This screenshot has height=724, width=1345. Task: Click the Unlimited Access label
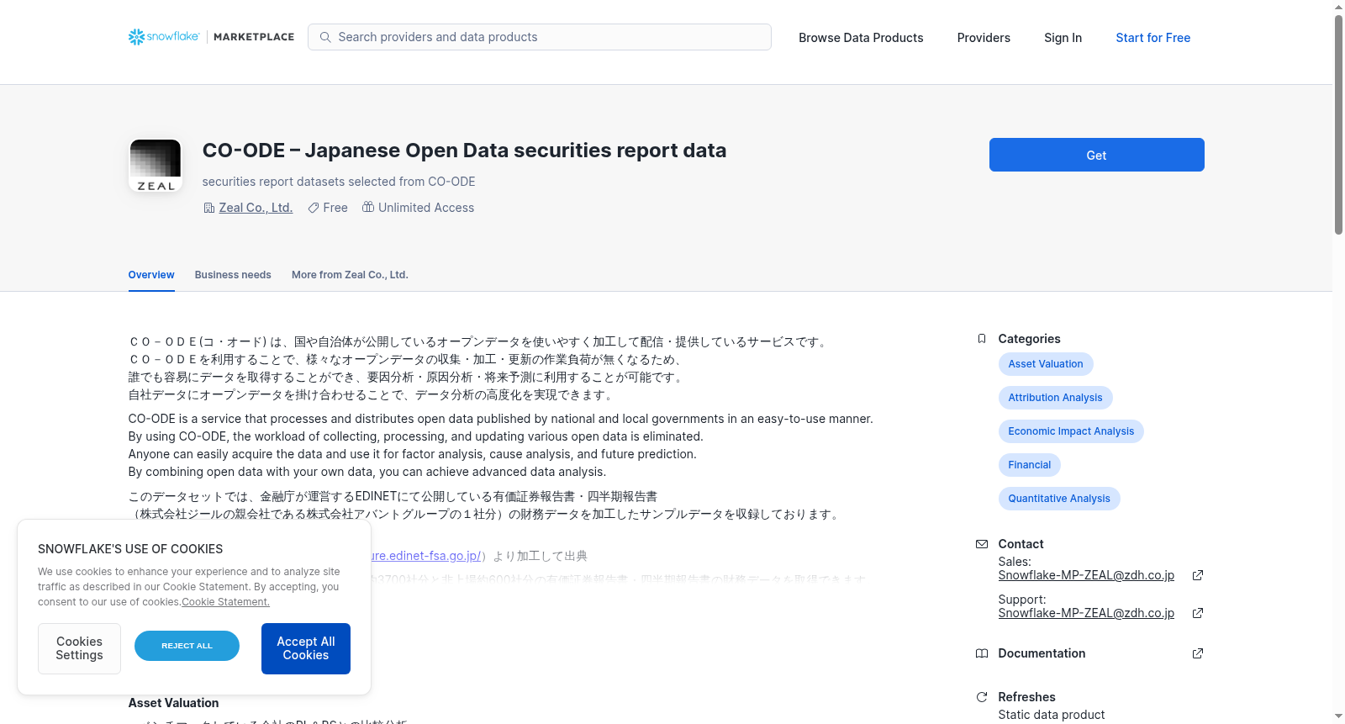pos(426,208)
